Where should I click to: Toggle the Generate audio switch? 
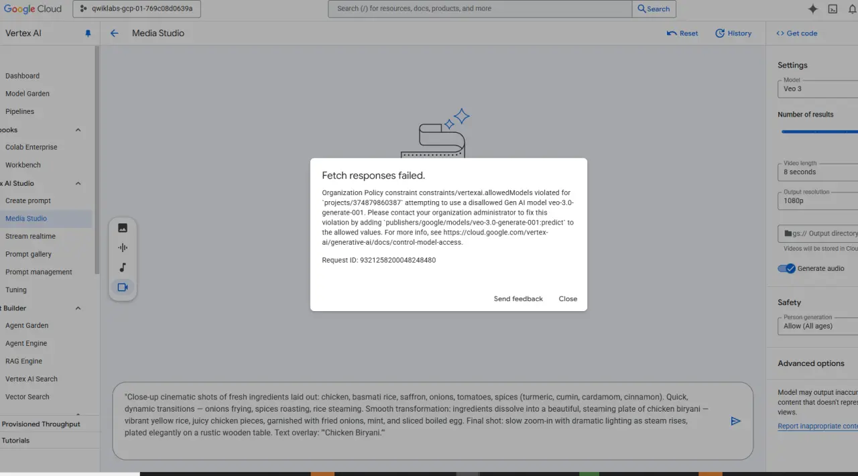click(x=786, y=268)
